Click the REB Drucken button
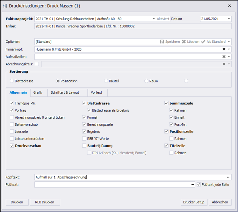The width and height of the screenshot is (238, 212). pyautogui.click(x=45, y=202)
